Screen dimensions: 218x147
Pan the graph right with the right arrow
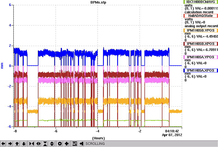(10, 144)
